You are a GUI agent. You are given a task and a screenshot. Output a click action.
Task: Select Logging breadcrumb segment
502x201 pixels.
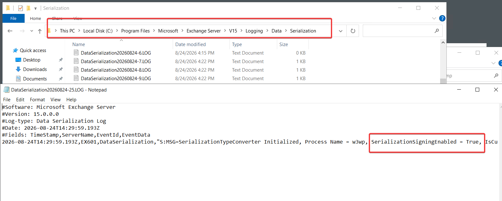254,31
